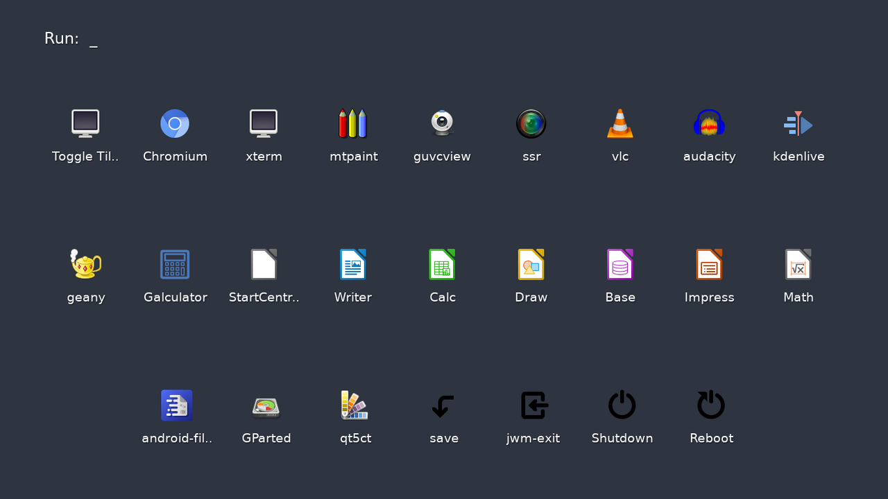This screenshot has height=499, width=888.
Task: Click the "kdenlive" label text
Action: [x=799, y=157]
